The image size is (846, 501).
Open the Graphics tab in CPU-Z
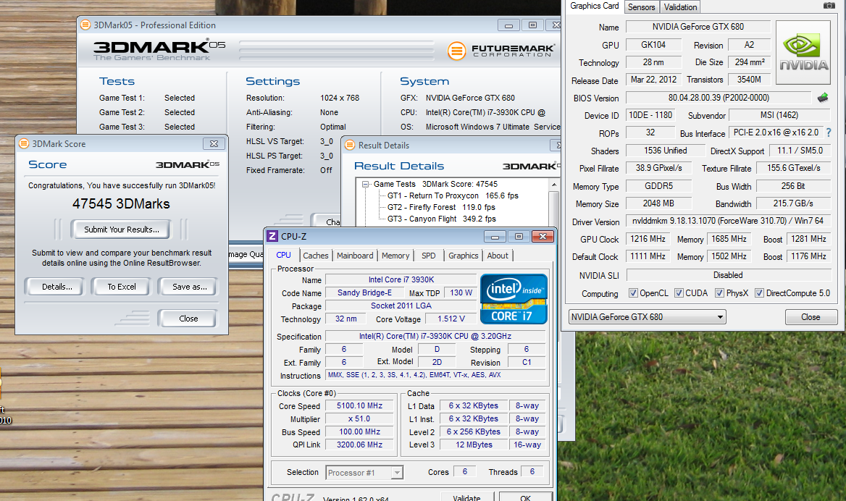[x=463, y=256]
